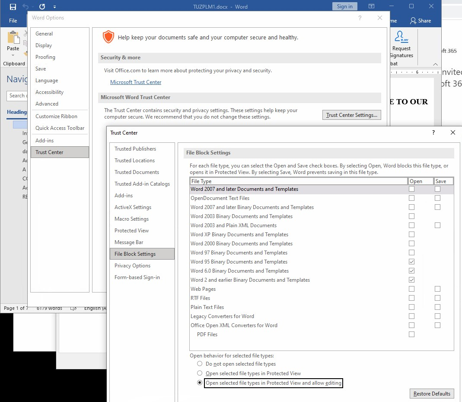Screen dimensions: 462x402
Task: Uncheck Open for Word 6.0 Binary Documents
Action: point(411,271)
